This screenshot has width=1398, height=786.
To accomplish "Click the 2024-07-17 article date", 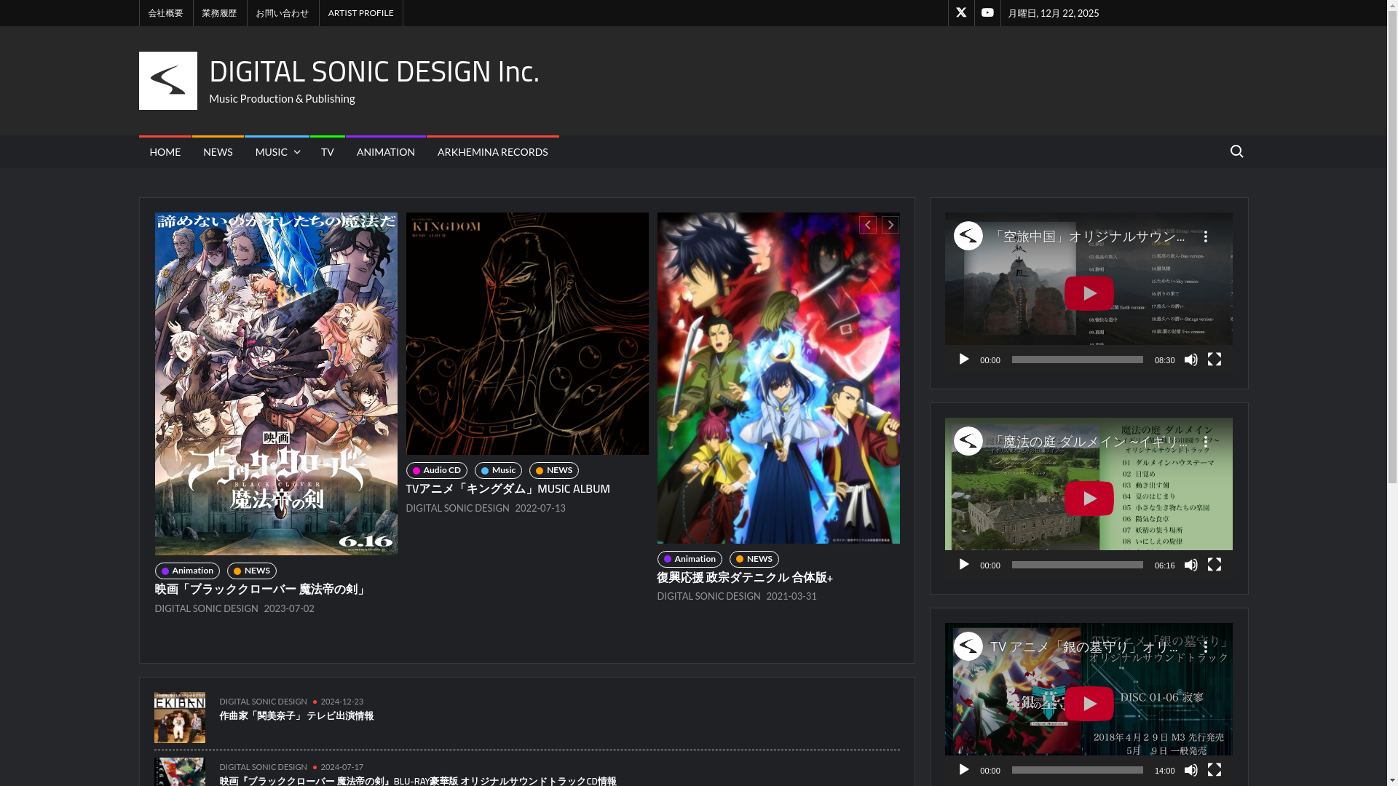I will (x=341, y=767).
